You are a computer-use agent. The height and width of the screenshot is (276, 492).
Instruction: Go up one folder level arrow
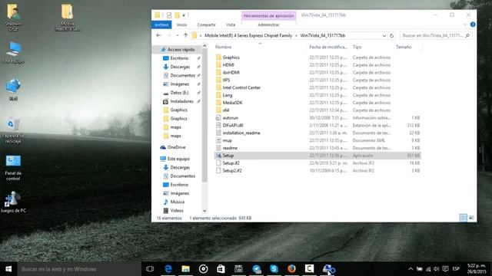[185, 35]
